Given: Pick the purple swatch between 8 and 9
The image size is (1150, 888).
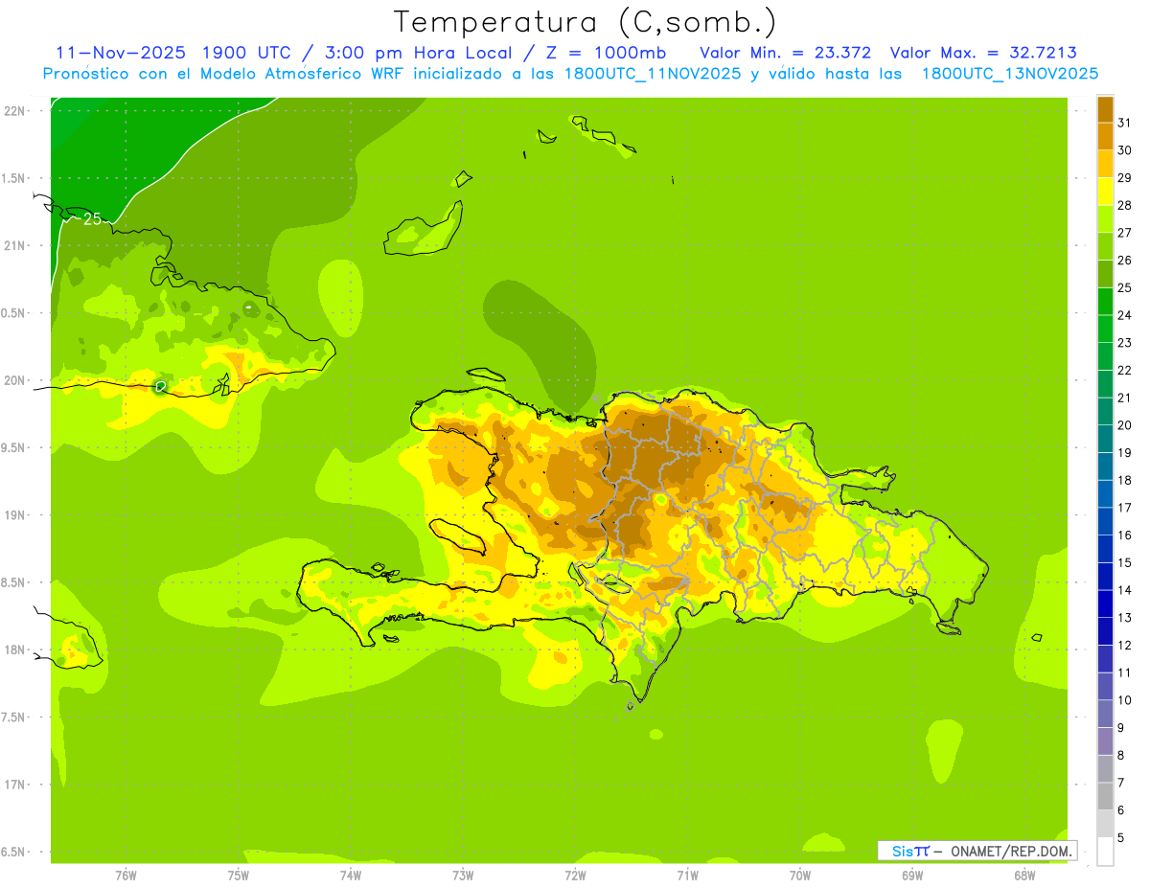Looking at the screenshot, I should click(x=1105, y=741).
